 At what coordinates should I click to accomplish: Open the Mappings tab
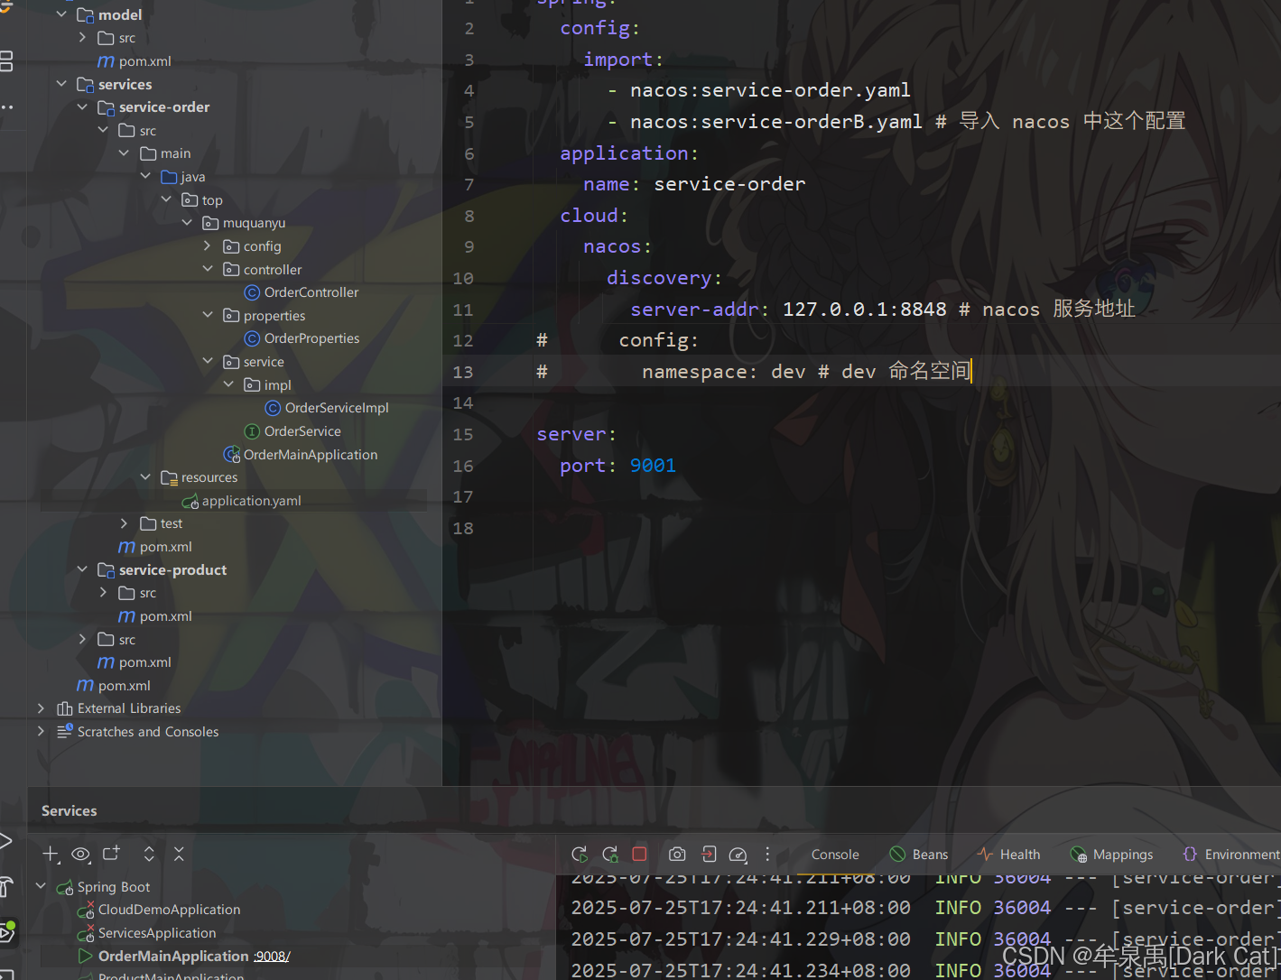coord(1111,855)
